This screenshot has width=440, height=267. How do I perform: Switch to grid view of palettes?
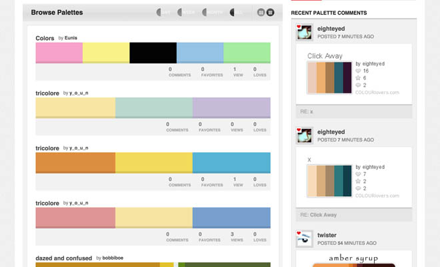pos(261,13)
